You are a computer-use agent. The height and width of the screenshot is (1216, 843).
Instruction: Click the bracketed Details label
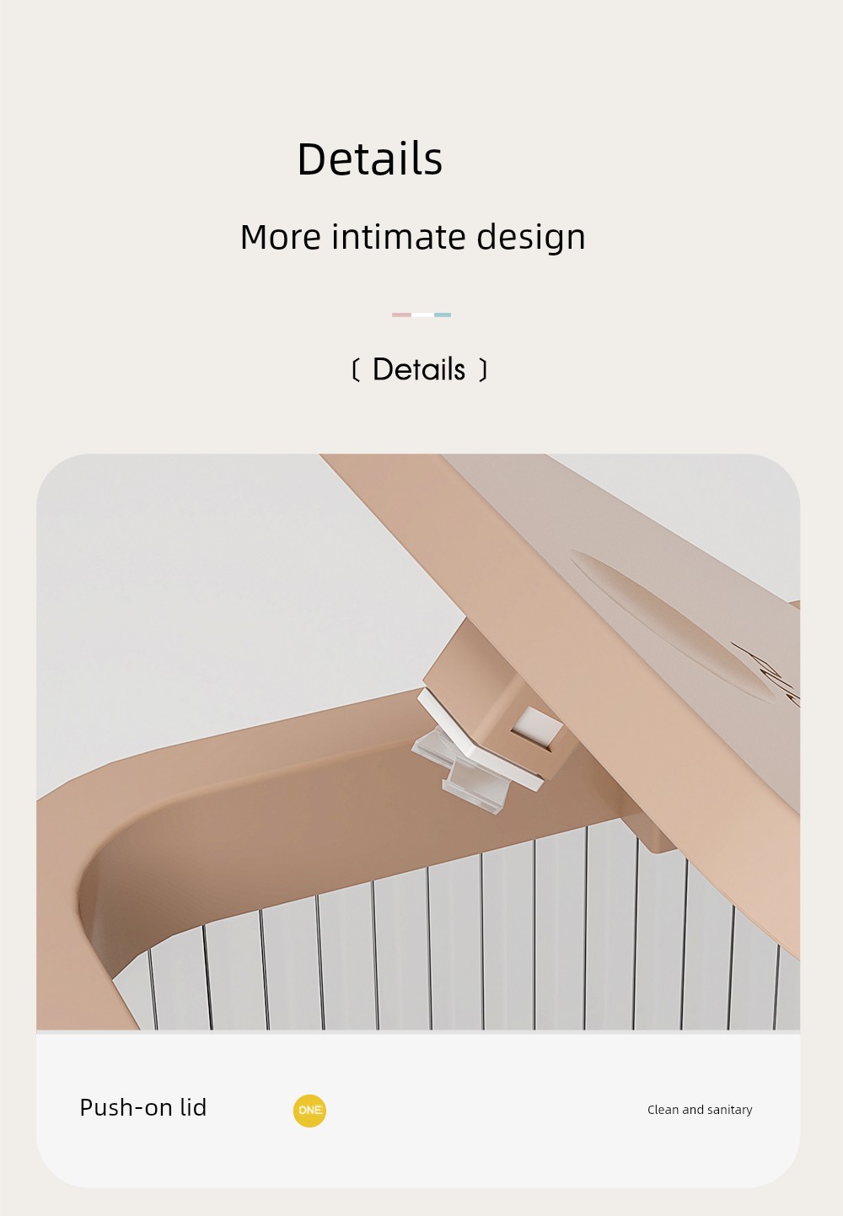point(419,369)
